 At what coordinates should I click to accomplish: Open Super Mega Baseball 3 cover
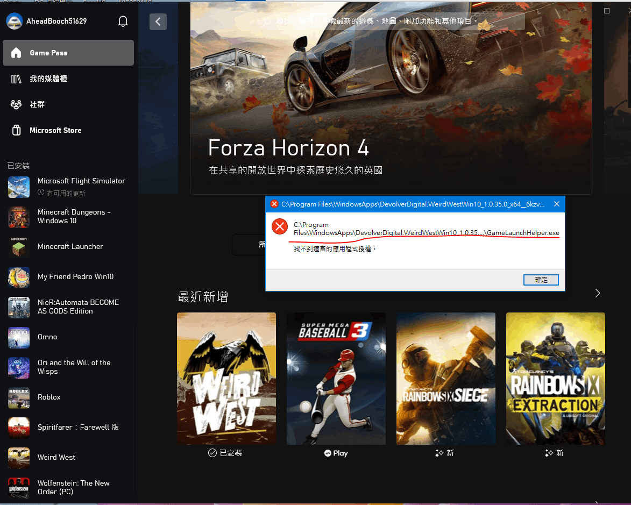[336, 379]
